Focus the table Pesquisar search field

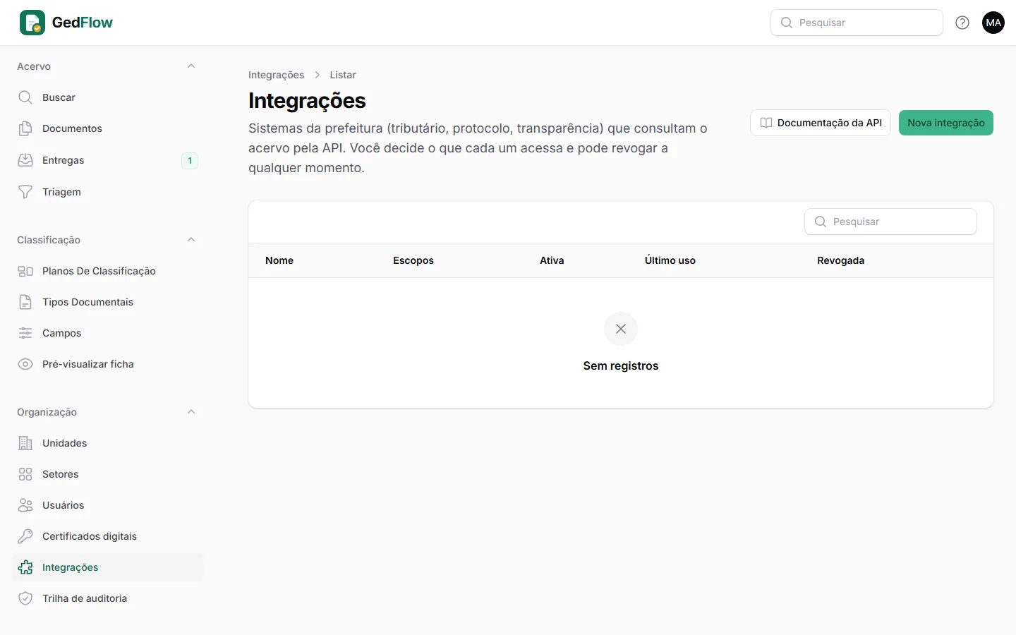890,222
